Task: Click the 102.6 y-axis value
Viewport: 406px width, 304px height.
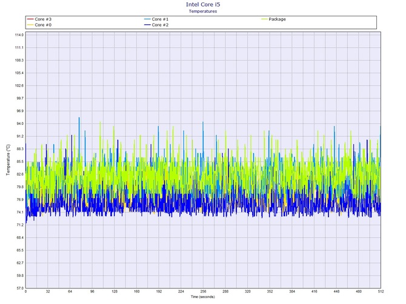Action: [20, 85]
